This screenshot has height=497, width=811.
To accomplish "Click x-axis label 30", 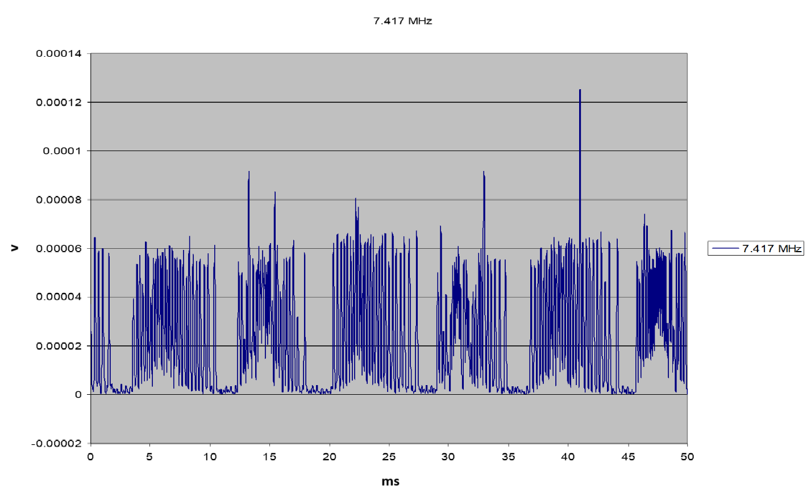I will click(x=448, y=457).
